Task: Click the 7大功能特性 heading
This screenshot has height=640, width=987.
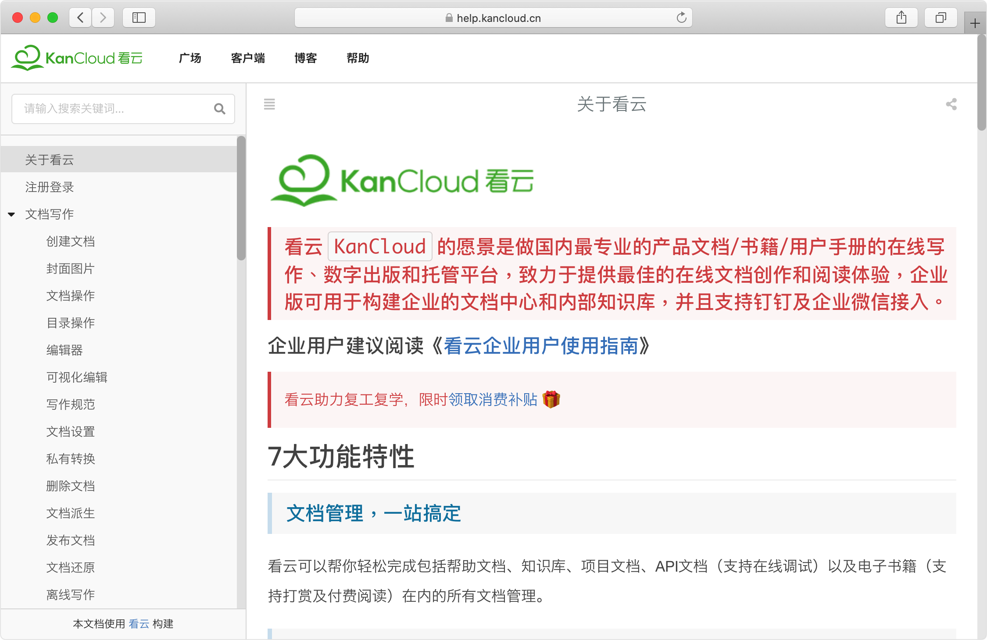Action: point(341,456)
